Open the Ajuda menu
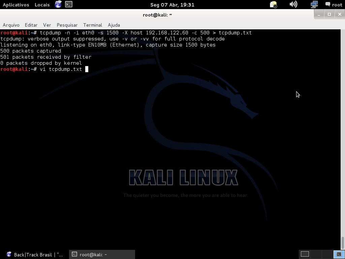Viewport: 345px width, 259px height. point(114,25)
